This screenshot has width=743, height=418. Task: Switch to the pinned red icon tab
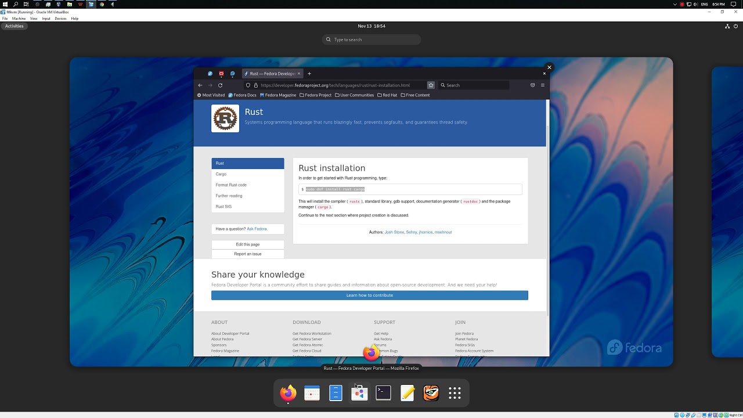point(221,74)
